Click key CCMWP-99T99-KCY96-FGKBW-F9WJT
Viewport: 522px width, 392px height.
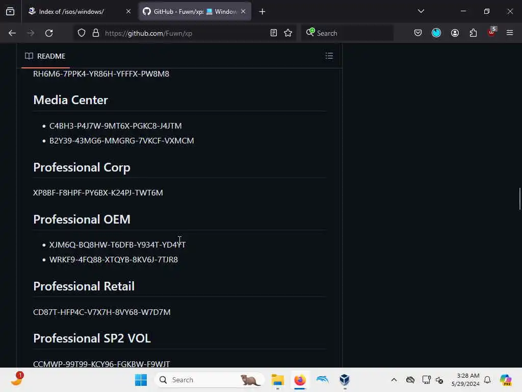(x=101, y=364)
